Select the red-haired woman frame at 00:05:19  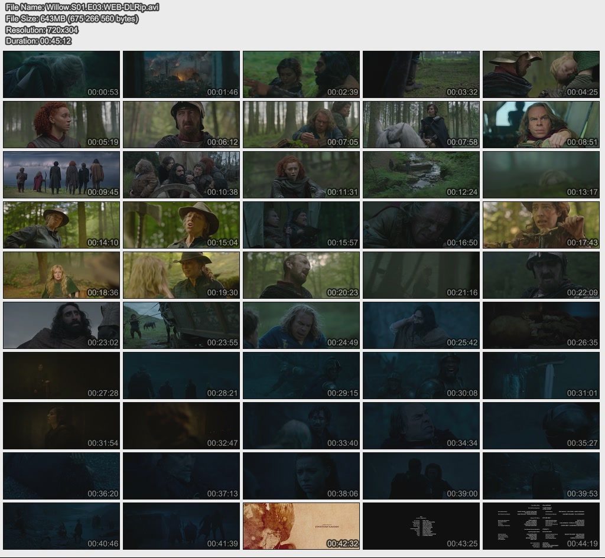(x=61, y=125)
